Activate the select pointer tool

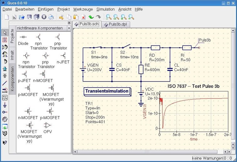pyautogui.click(x=5, y=33)
